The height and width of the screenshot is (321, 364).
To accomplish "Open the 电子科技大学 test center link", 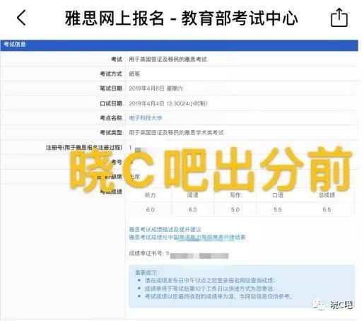I will click(x=146, y=118).
